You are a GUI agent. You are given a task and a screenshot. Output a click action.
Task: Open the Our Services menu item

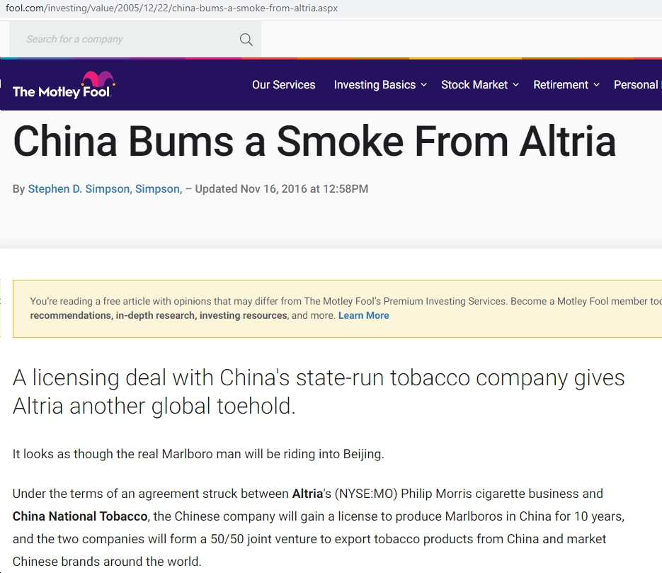click(283, 85)
